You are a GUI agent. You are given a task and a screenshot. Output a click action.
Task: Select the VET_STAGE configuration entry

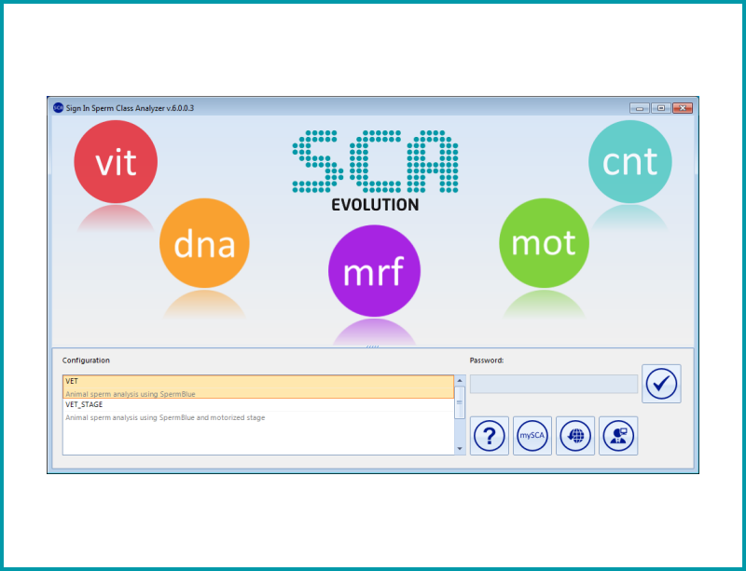[258, 411]
